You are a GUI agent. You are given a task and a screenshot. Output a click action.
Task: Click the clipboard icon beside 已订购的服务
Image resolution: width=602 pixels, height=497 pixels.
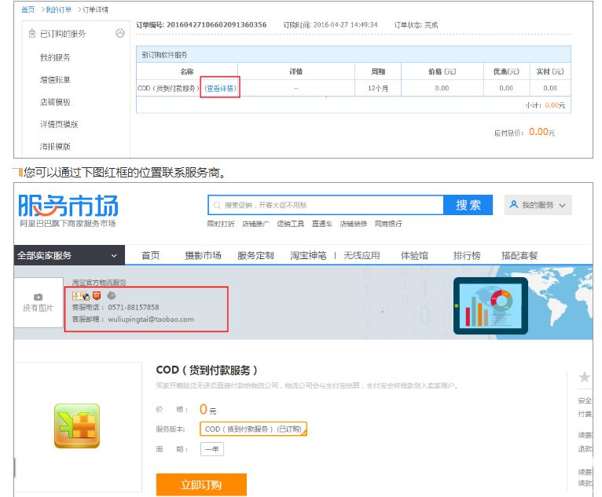(32, 34)
